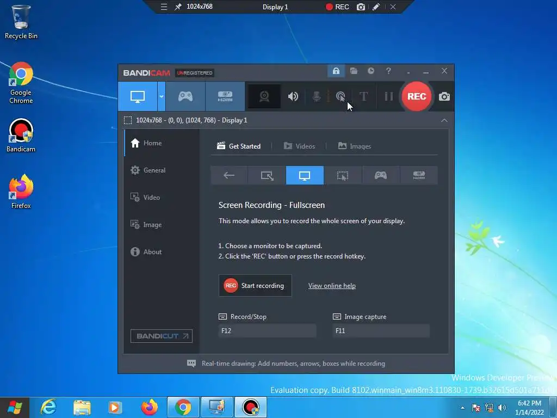Toggle the speaker sound icon

click(x=293, y=96)
